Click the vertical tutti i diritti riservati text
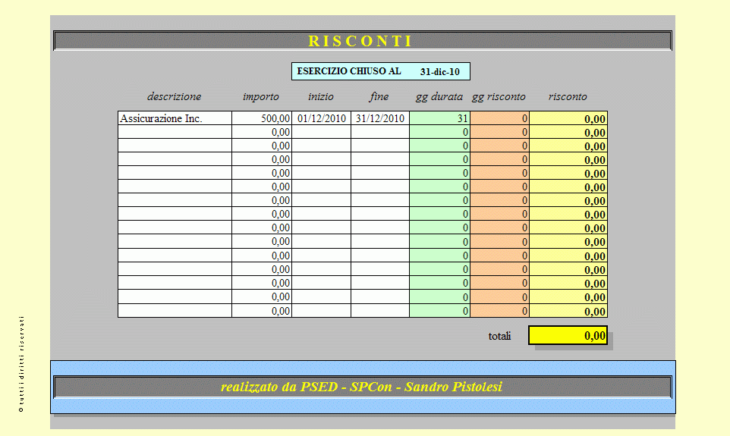This screenshot has width=730, height=436. click(x=21, y=364)
